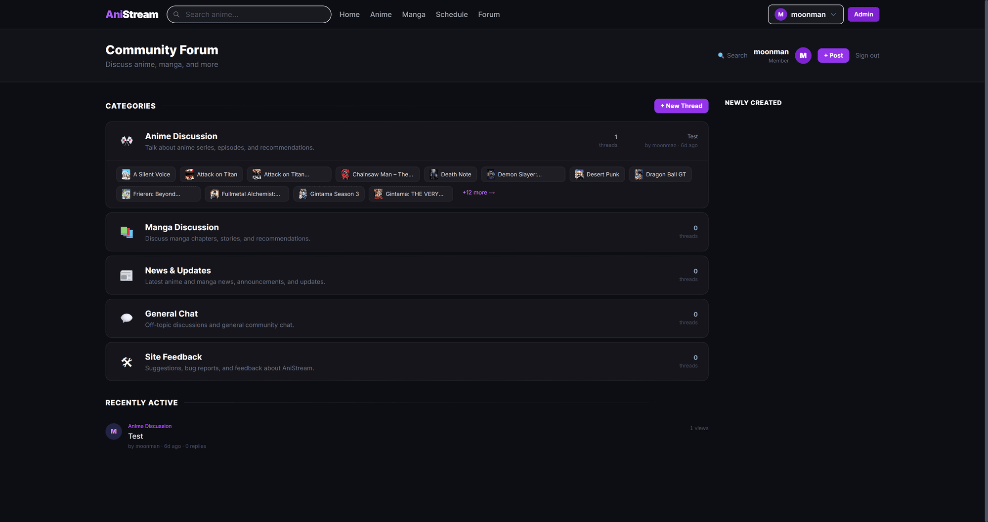Click the Gintama Season 3 poster icon
Viewport: 988px width, 522px height.
[303, 194]
